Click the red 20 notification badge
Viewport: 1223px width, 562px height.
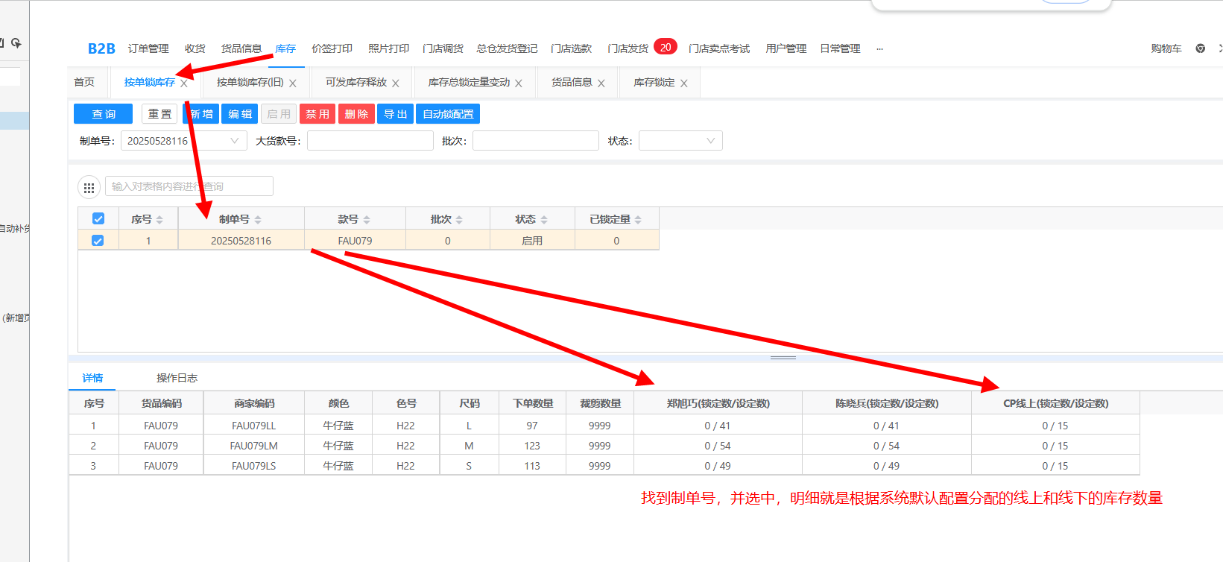click(666, 47)
